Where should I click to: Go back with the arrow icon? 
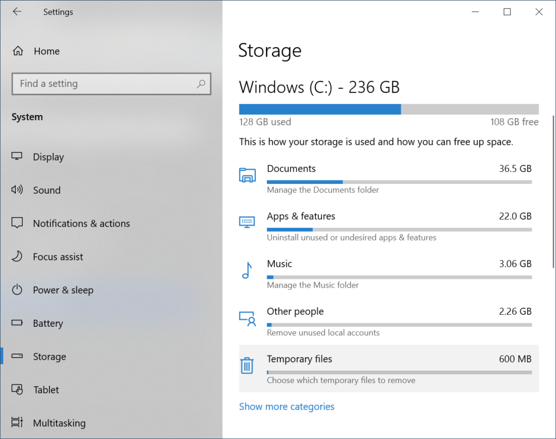pos(17,12)
